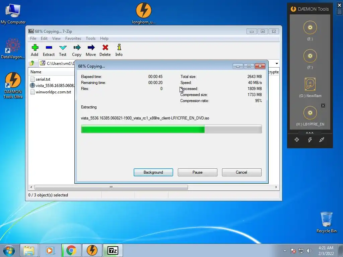Pause the copy operation
This screenshot has width=343, height=257.
[198, 172]
